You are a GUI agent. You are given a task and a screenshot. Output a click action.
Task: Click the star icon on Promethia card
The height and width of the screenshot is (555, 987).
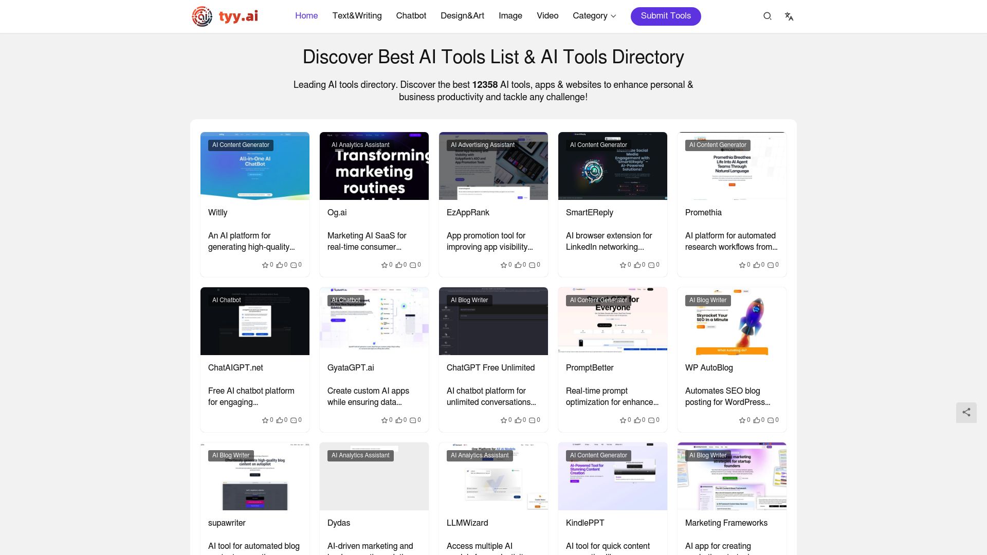742,265
